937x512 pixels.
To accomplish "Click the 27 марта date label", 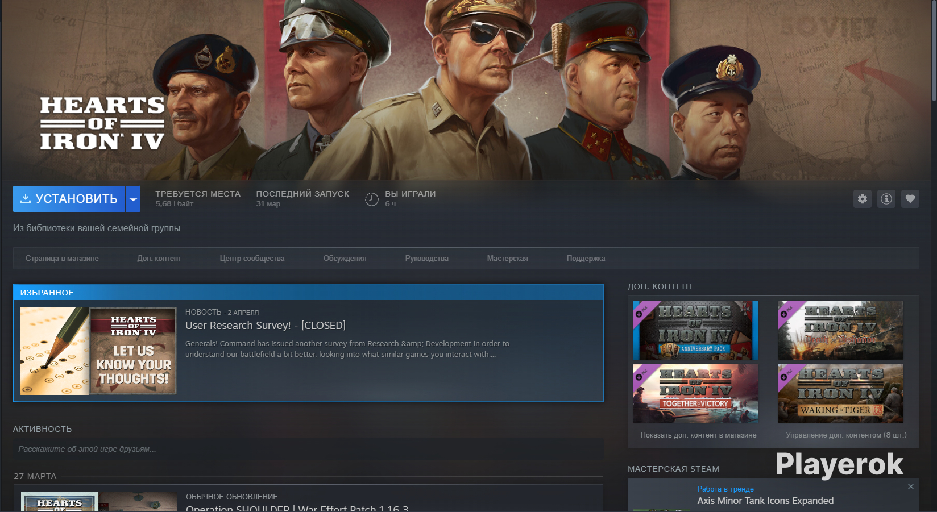I will click(35, 476).
